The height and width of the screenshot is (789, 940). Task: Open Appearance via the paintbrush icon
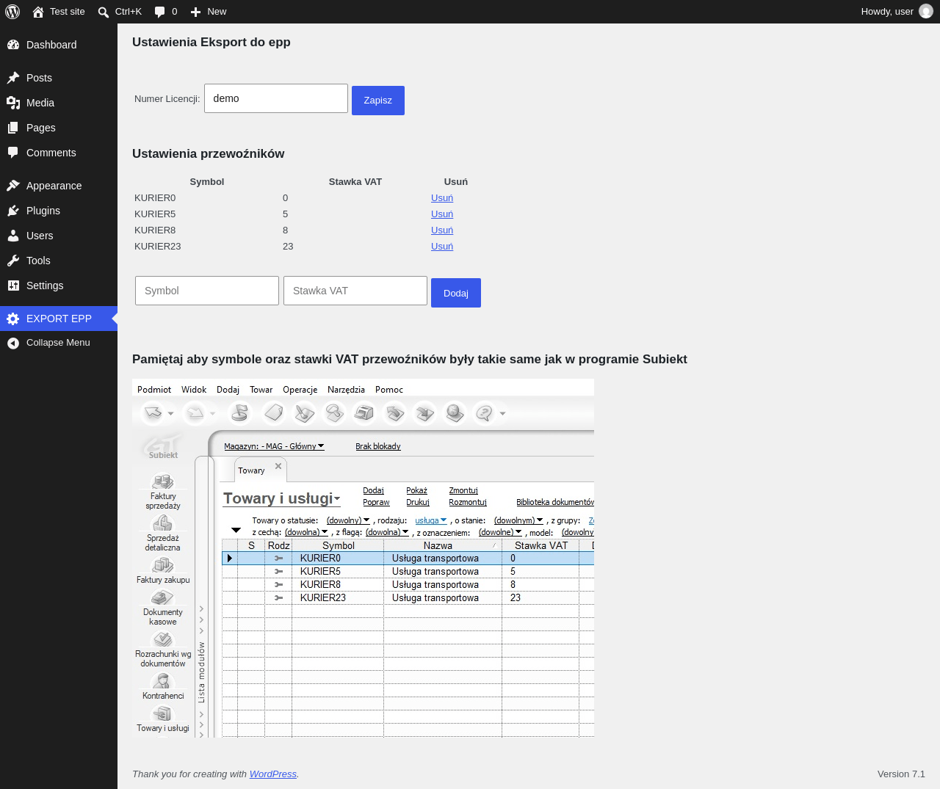pos(13,186)
